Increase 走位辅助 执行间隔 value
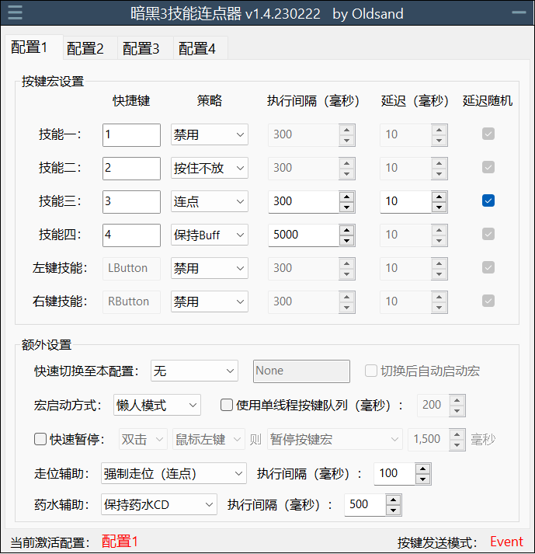This screenshot has height=554, width=535. tap(423, 469)
